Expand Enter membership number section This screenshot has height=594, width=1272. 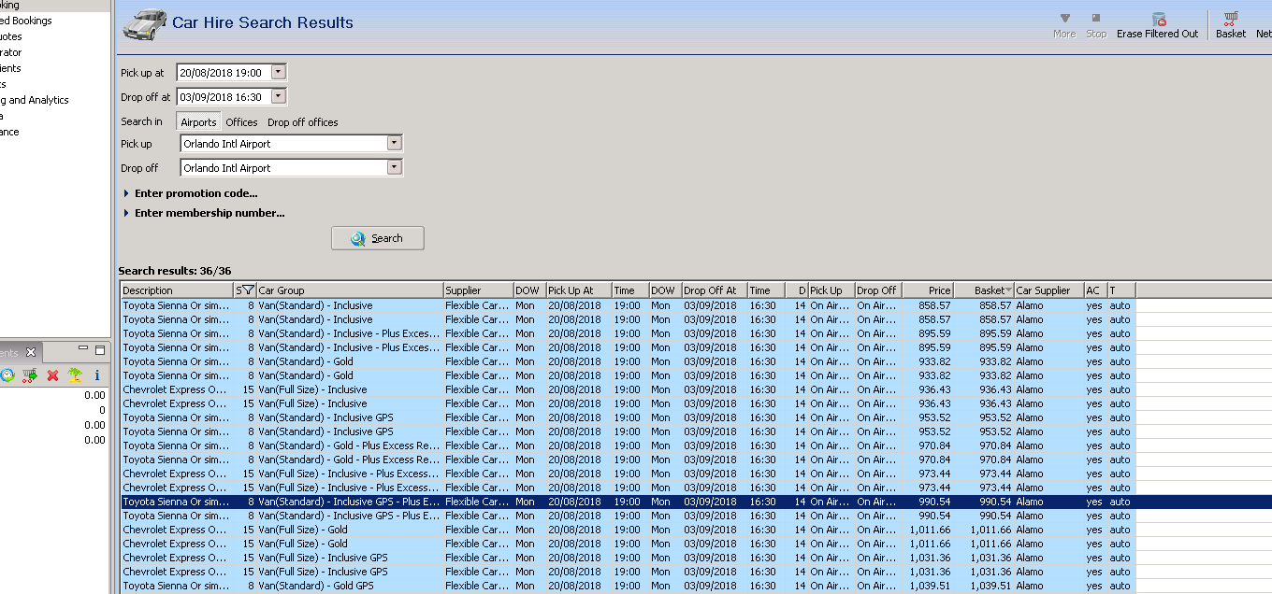tap(210, 213)
